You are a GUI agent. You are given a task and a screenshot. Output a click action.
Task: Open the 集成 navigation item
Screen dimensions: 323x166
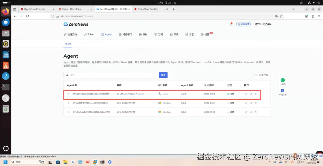[x=174, y=34]
